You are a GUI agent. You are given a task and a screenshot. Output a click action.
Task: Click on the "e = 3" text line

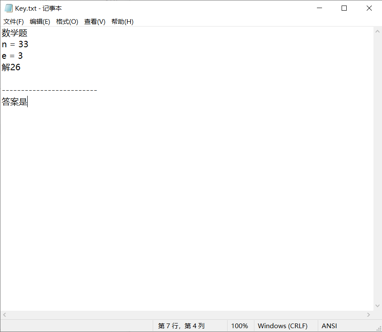(x=12, y=56)
